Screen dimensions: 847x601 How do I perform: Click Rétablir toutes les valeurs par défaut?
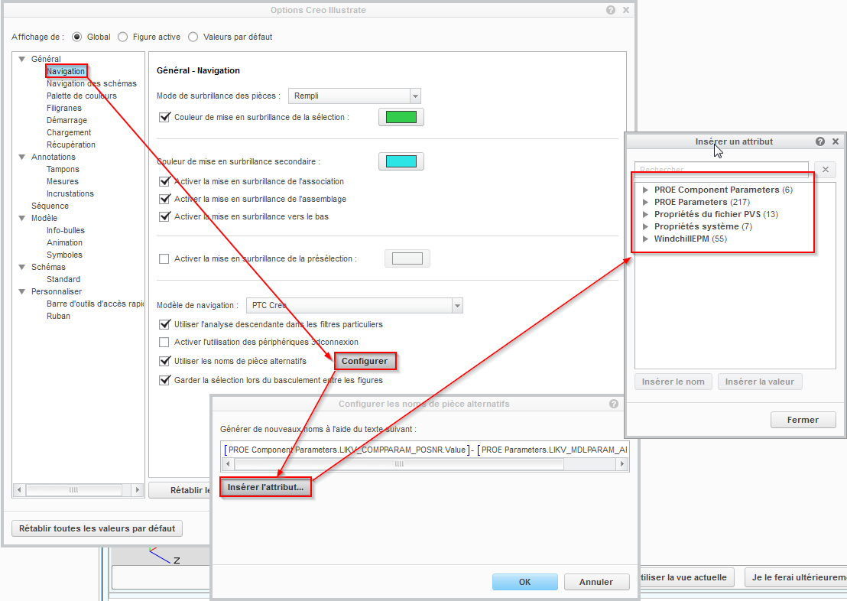(x=97, y=528)
